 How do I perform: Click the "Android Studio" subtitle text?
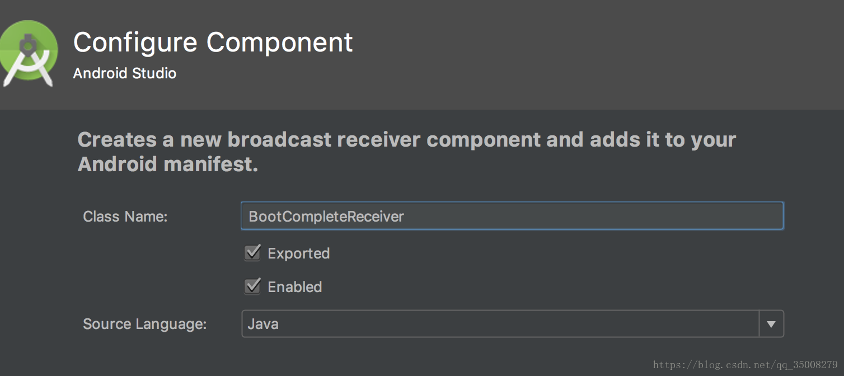(x=125, y=73)
